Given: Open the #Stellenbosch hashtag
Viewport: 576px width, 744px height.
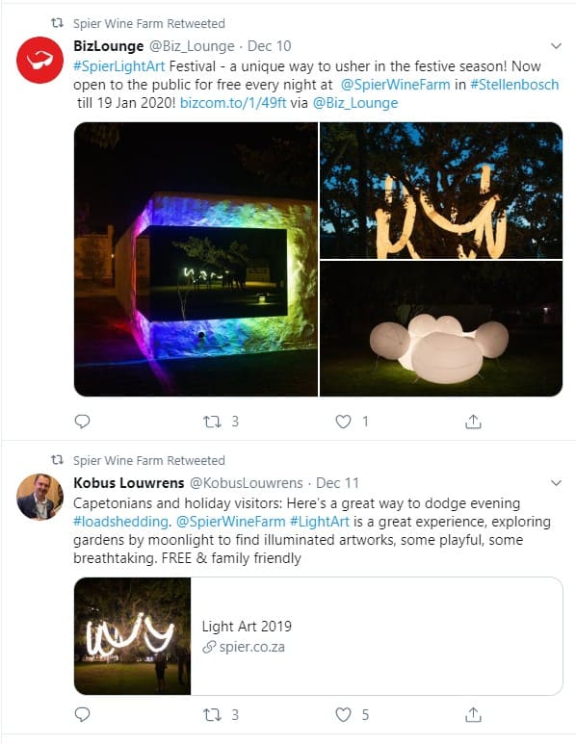Looking at the screenshot, I should click(514, 85).
